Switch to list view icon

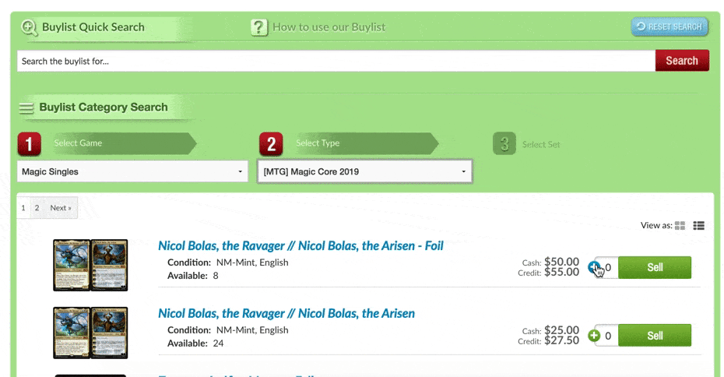(698, 226)
